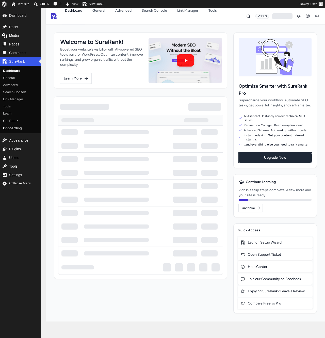This screenshot has width=325, height=338.
Task: Click the megaphone what's new icon
Action: pos(317,16)
